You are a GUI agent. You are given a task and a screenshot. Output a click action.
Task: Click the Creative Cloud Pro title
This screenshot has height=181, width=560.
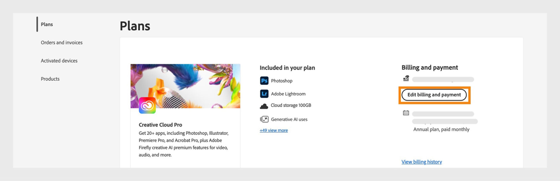pyautogui.click(x=160, y=125)
